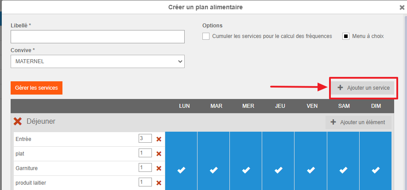The width and height of the screenshot is (407, 190).
Task: Toggle the Sunday (DIM) checkmark cell
Action: pyautogui.click(x=376, y=170)
